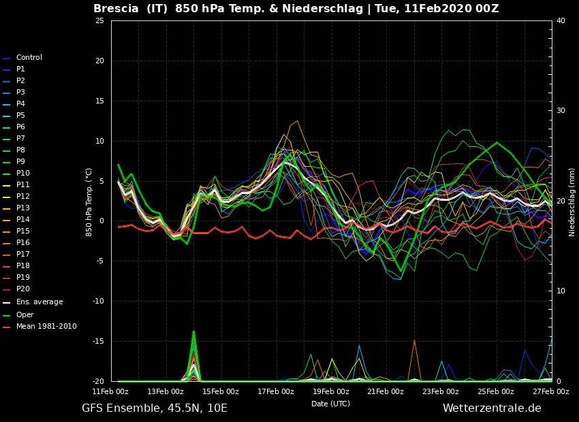The height and width of the screenshot is (422, 579).
Task: Click the P19 legend label
Action: 23,277
